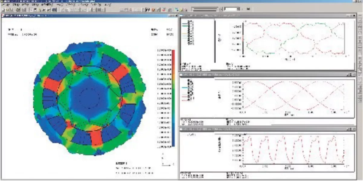Click the black-and-white icon left of red circle

click(148, 10)
